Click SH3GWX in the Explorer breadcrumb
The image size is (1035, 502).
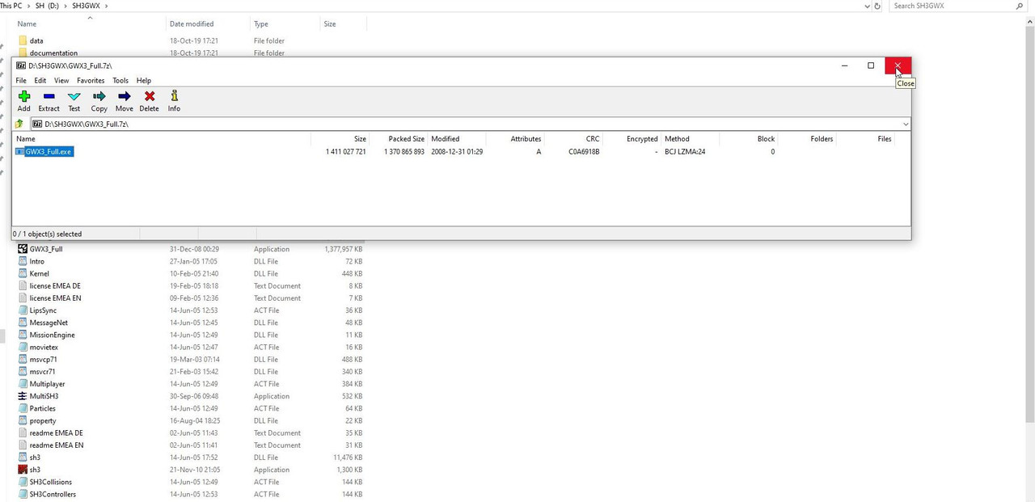click(85, 6)
